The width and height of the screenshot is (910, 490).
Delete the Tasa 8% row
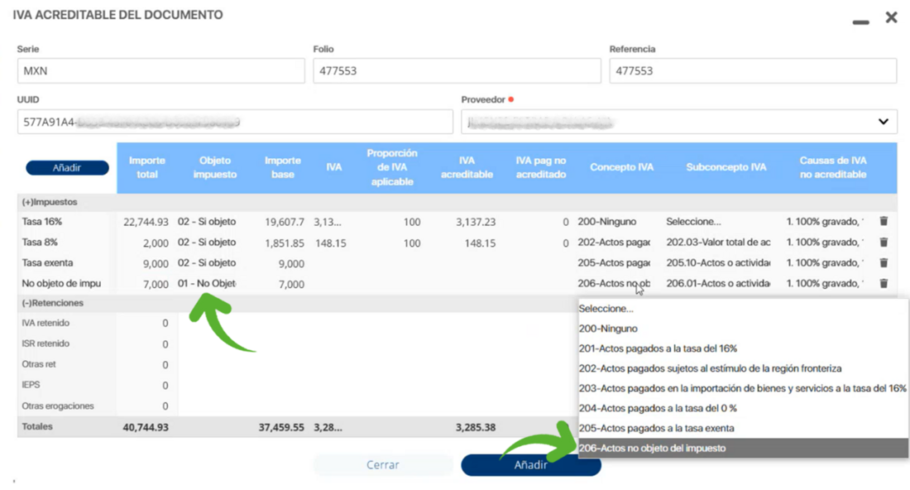click(x=884, y=243)
